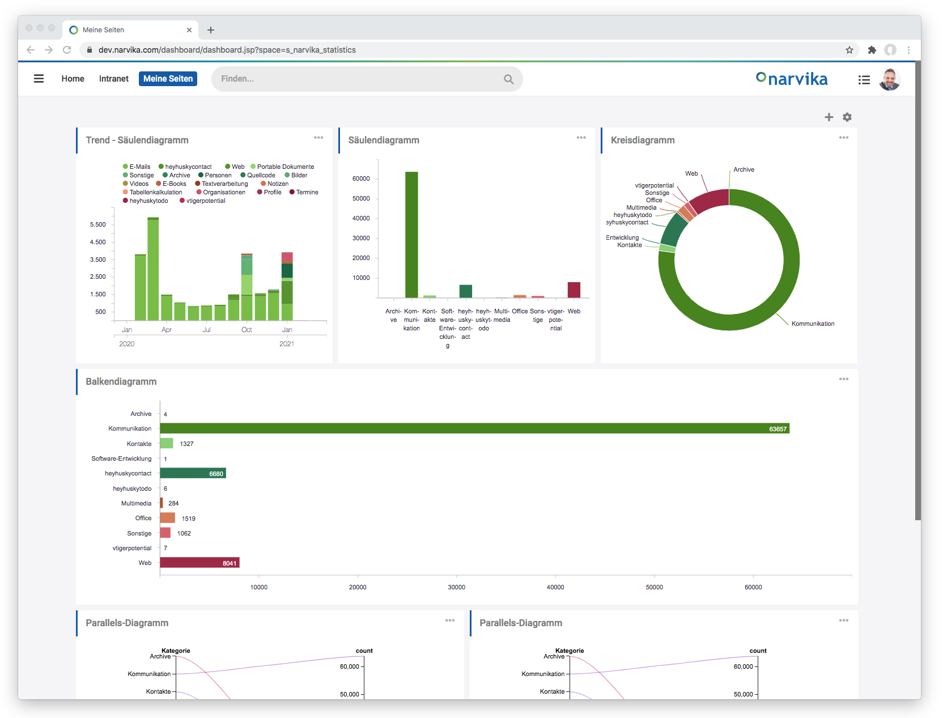Open options menu of Kreisdiagramm widget
The image size is (943, 718).
coord(844,138)
